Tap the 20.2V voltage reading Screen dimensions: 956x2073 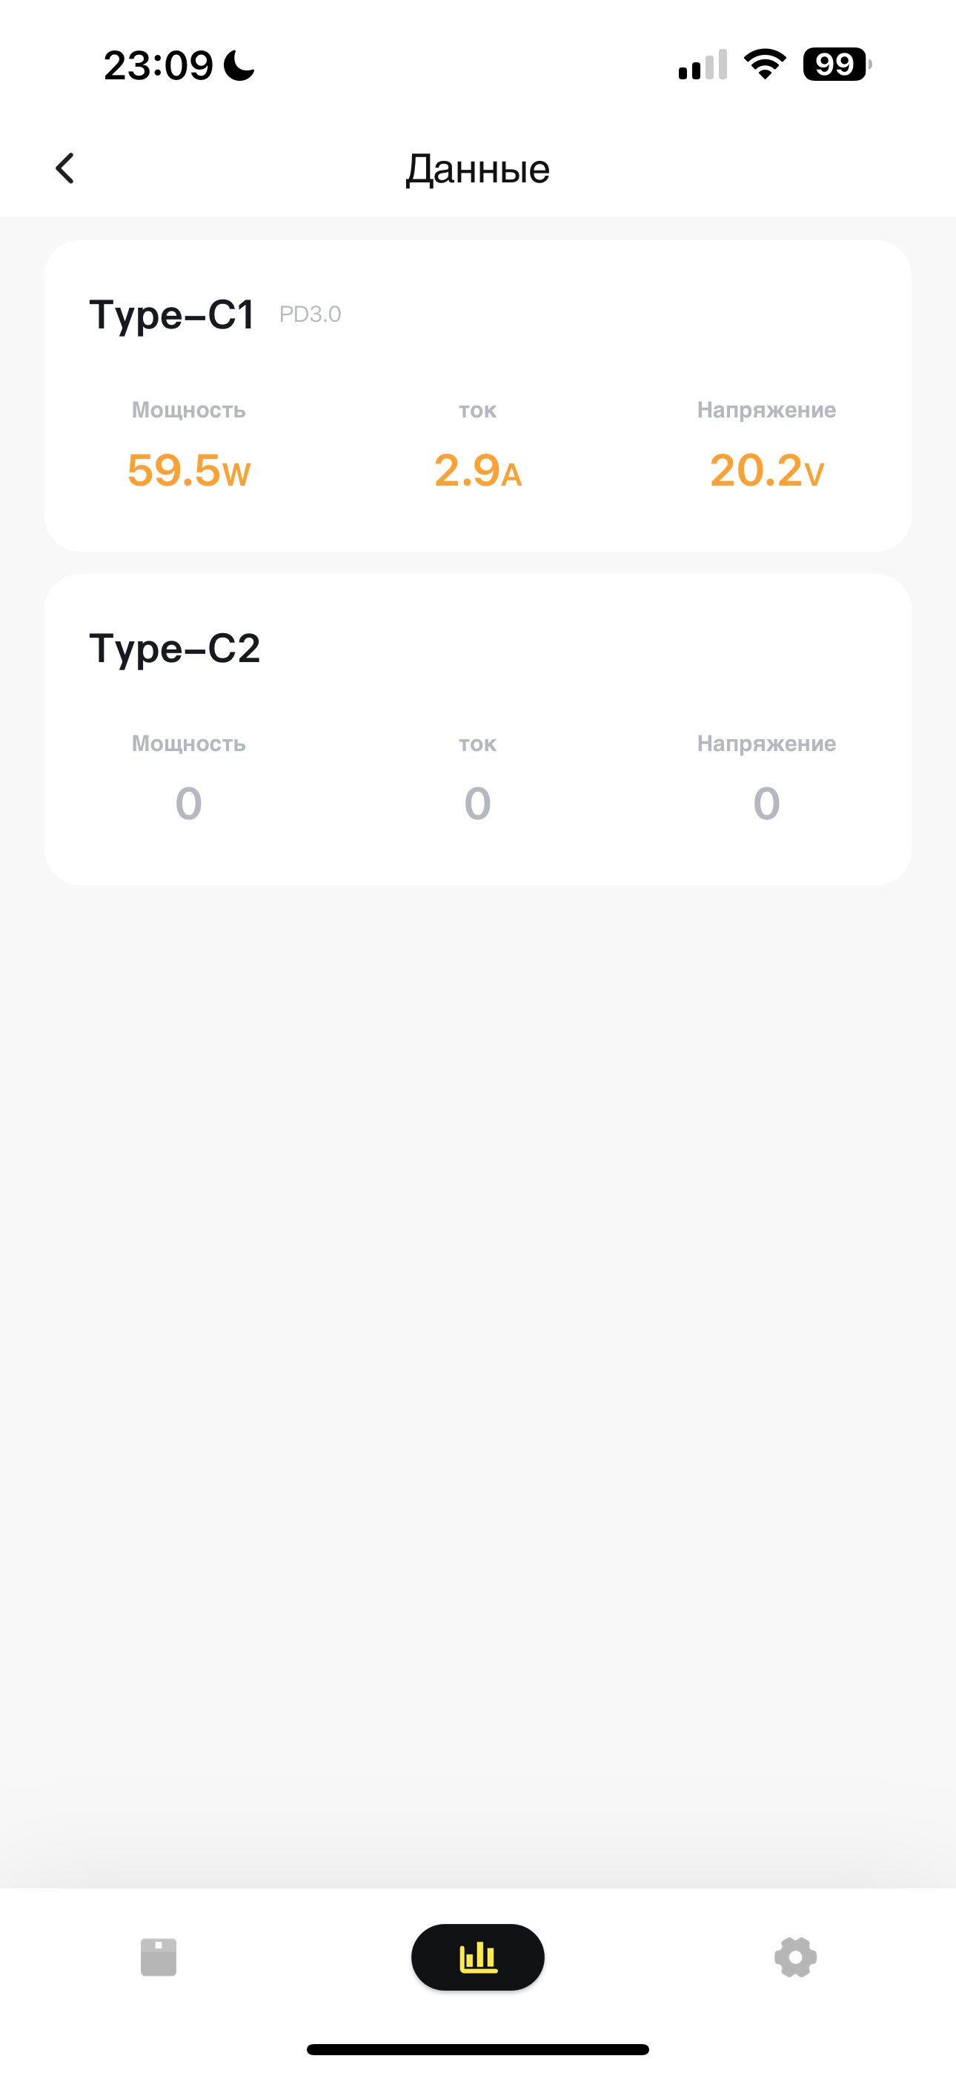click(x=767, y=470)
